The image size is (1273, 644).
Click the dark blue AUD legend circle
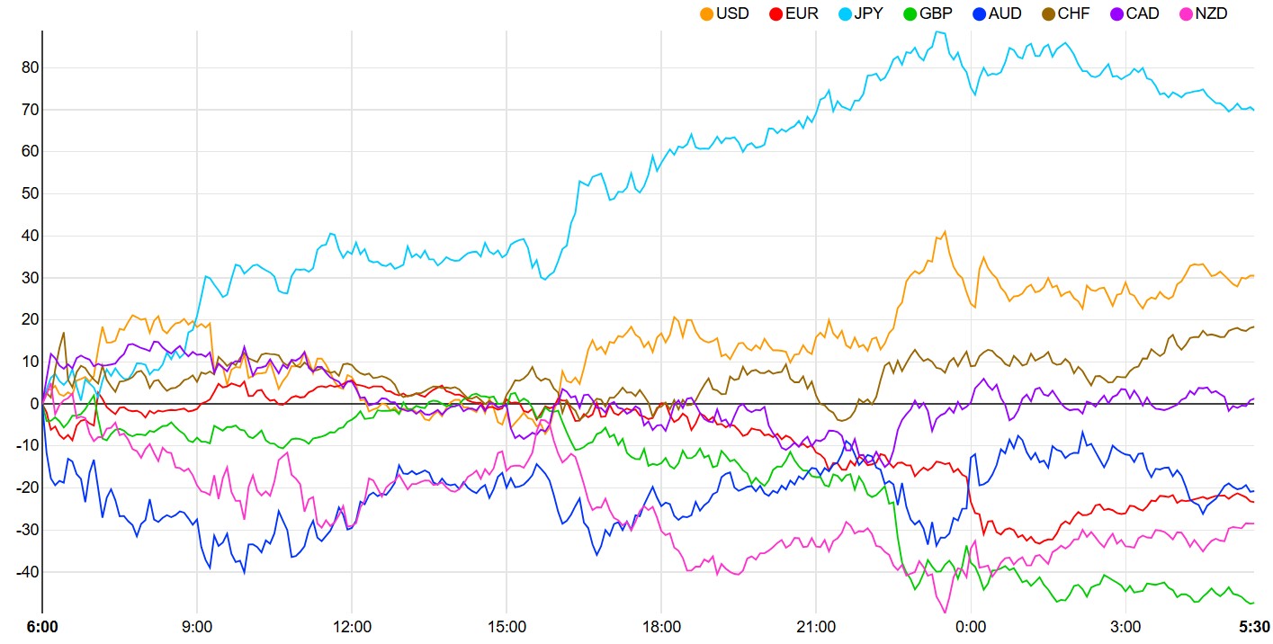tap(980, 13)
